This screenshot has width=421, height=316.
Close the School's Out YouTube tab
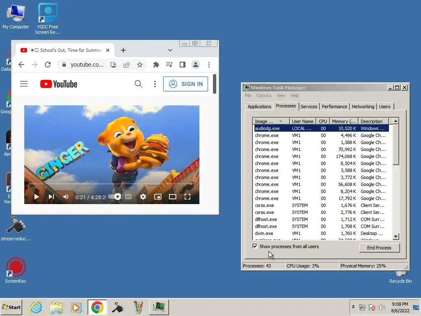click(x=108, y=50)
